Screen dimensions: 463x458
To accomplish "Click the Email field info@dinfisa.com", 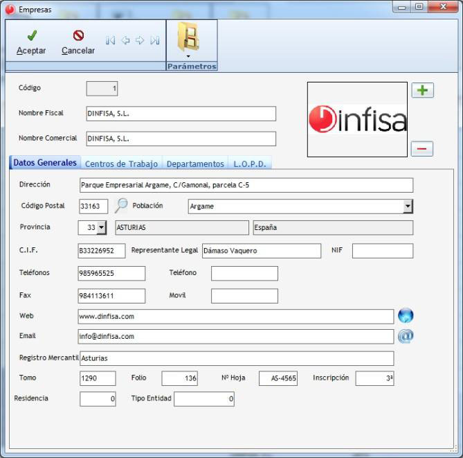I will (x=236, y=337).
